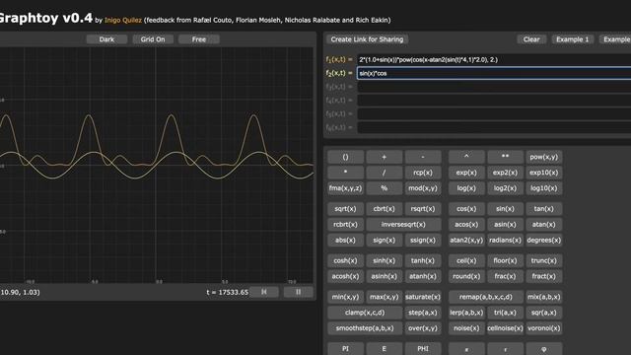Insert radians(x) function

[x=505, y=241]
